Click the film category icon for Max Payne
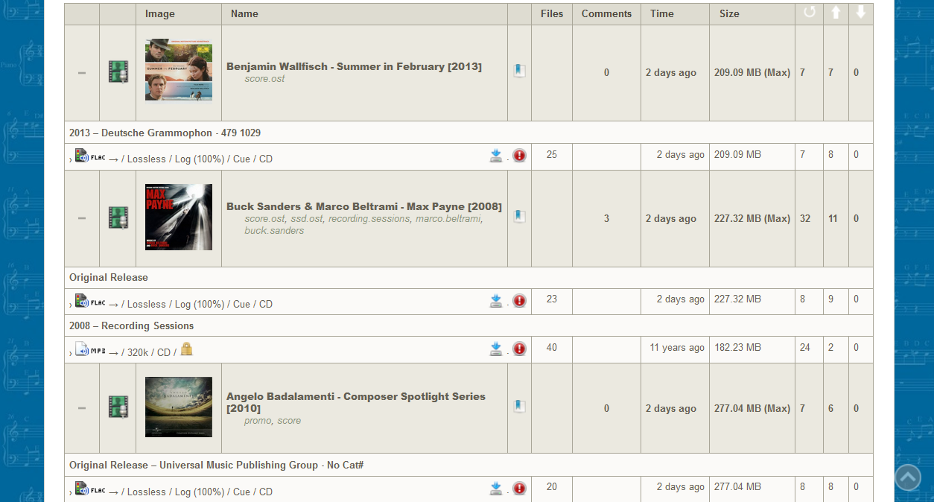 [118, 217]
